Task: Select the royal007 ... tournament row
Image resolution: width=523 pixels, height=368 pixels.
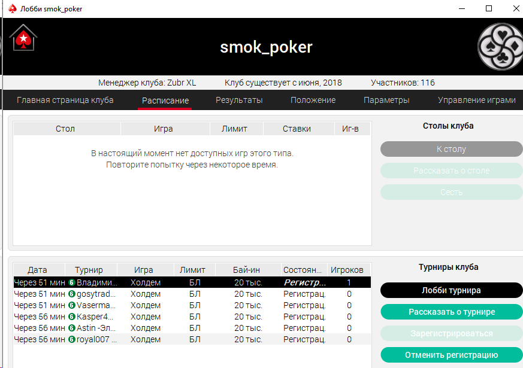Action: click(x=192, y=339)
